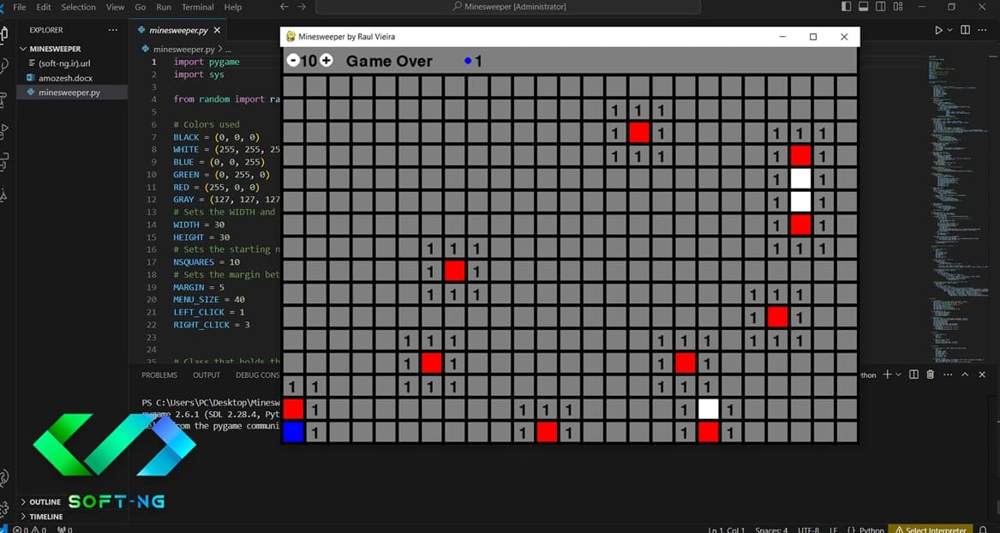
Task: Open the Run menu
Action: pyautogui.click(x=164, y=7)
